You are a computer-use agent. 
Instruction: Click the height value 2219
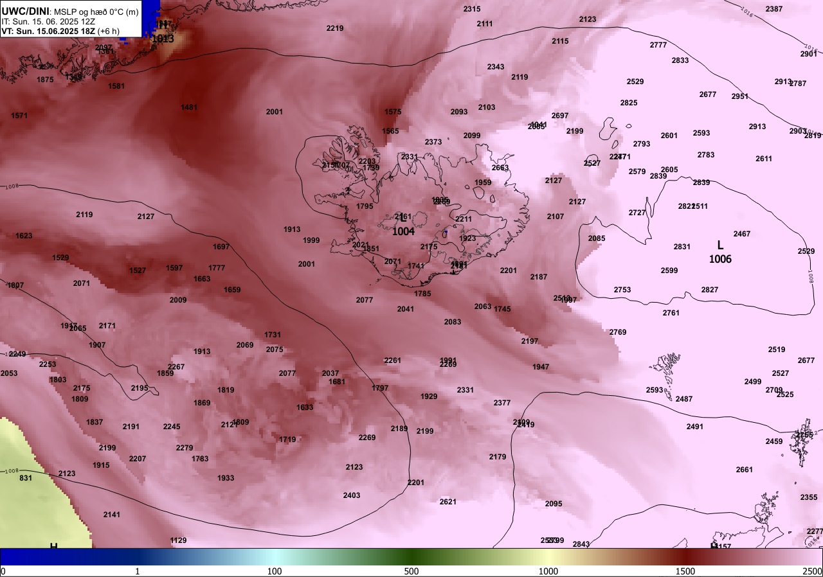point(335,28)
